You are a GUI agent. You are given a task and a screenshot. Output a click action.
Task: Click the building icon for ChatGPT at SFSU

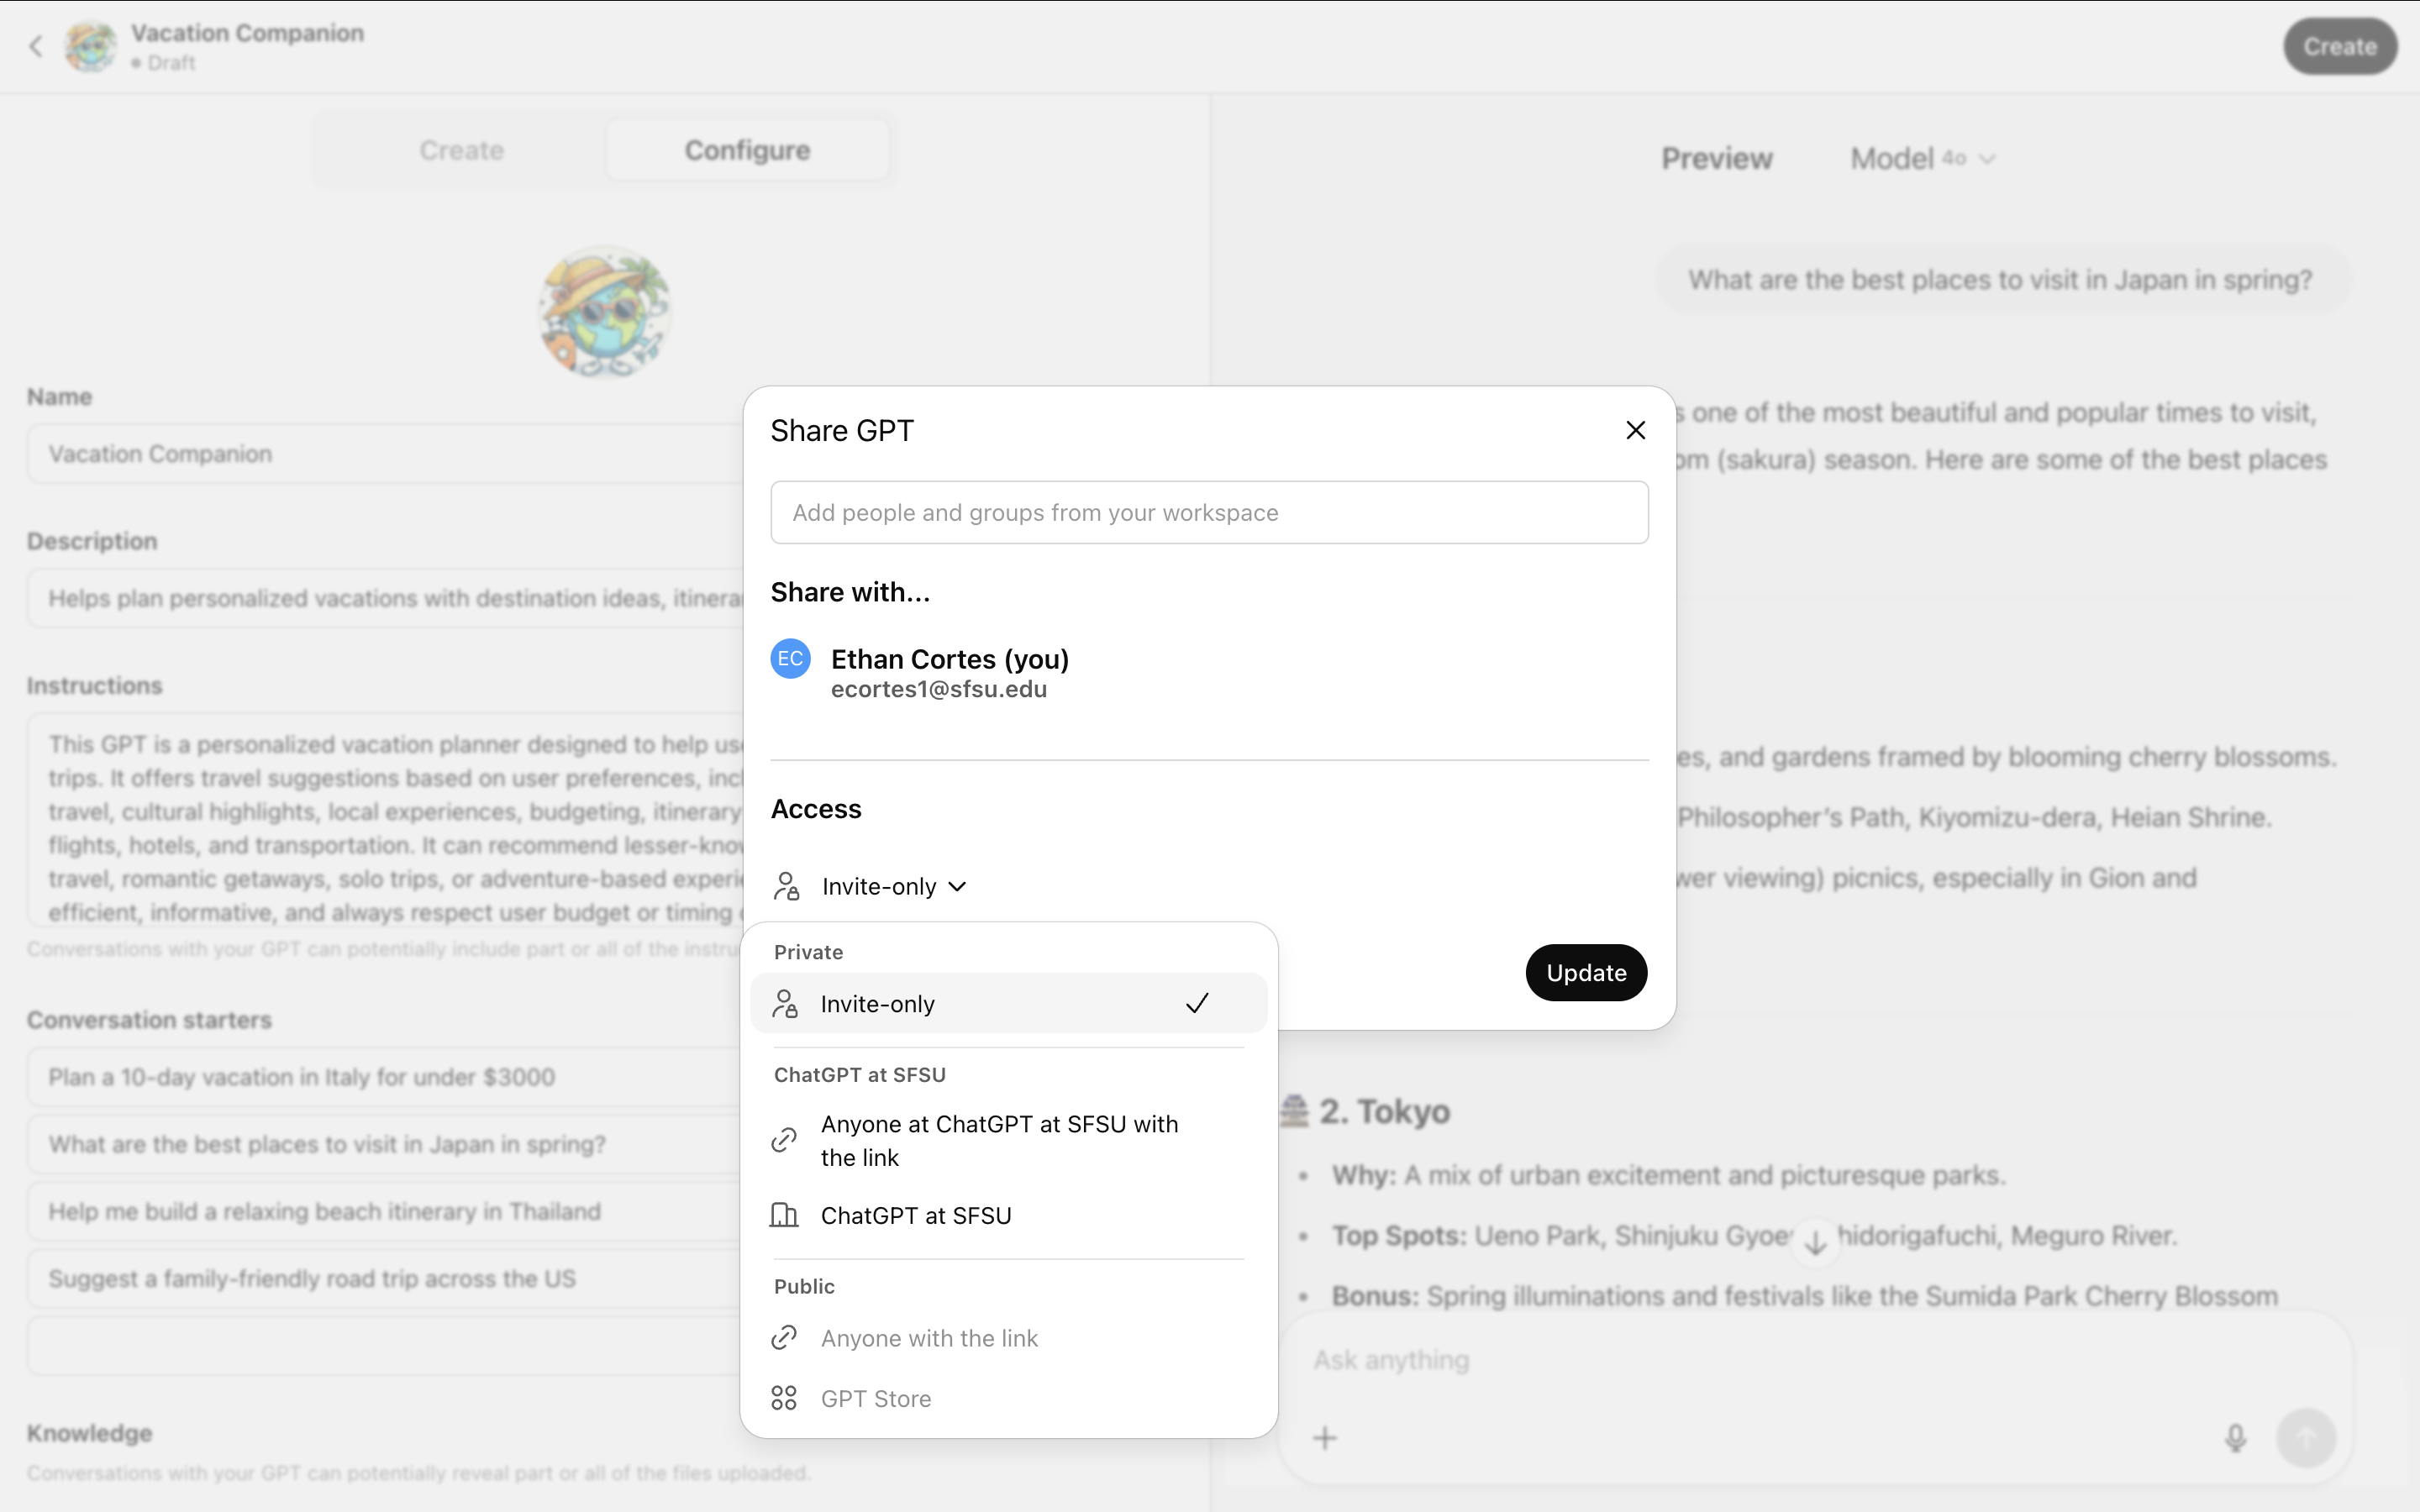(x=784, y=1215)
